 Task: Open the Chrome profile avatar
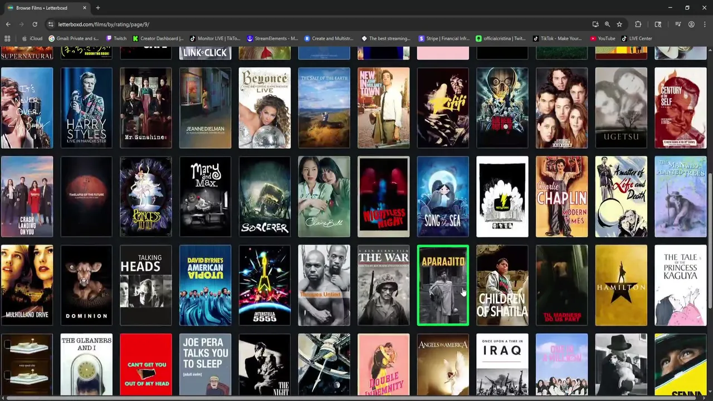point(691,25)
